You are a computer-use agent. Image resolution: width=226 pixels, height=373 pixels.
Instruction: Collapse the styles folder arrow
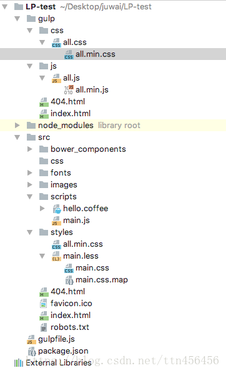click(x=30, y=232)
